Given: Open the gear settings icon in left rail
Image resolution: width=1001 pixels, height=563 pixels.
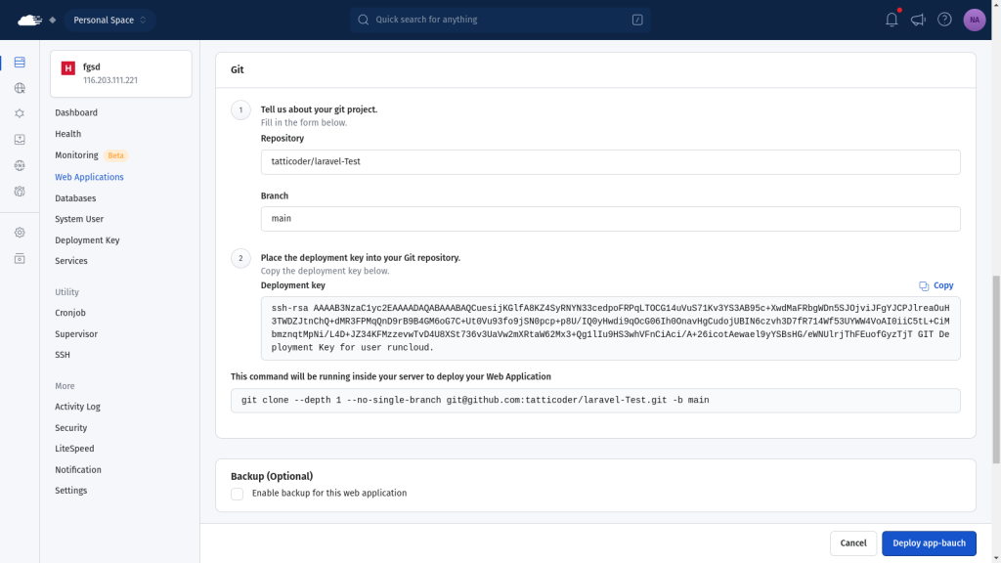Looking at the screenshot, I should (20, 233).
